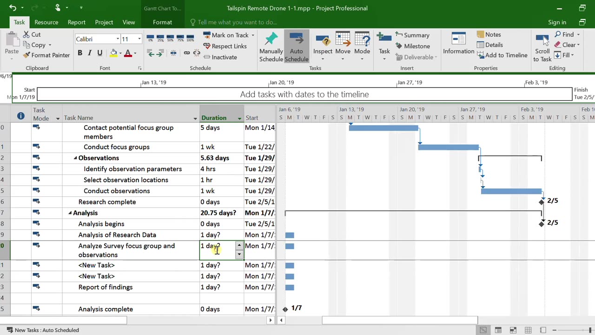Click the Research complete 2/5 milestone diamond

click(542, 201)
